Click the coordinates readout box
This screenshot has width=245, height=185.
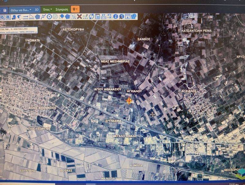[x=18, y=31]
